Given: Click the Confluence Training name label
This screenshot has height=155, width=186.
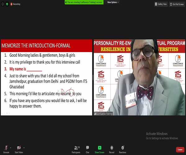Looking at the screenshot, I should [103, 114].
